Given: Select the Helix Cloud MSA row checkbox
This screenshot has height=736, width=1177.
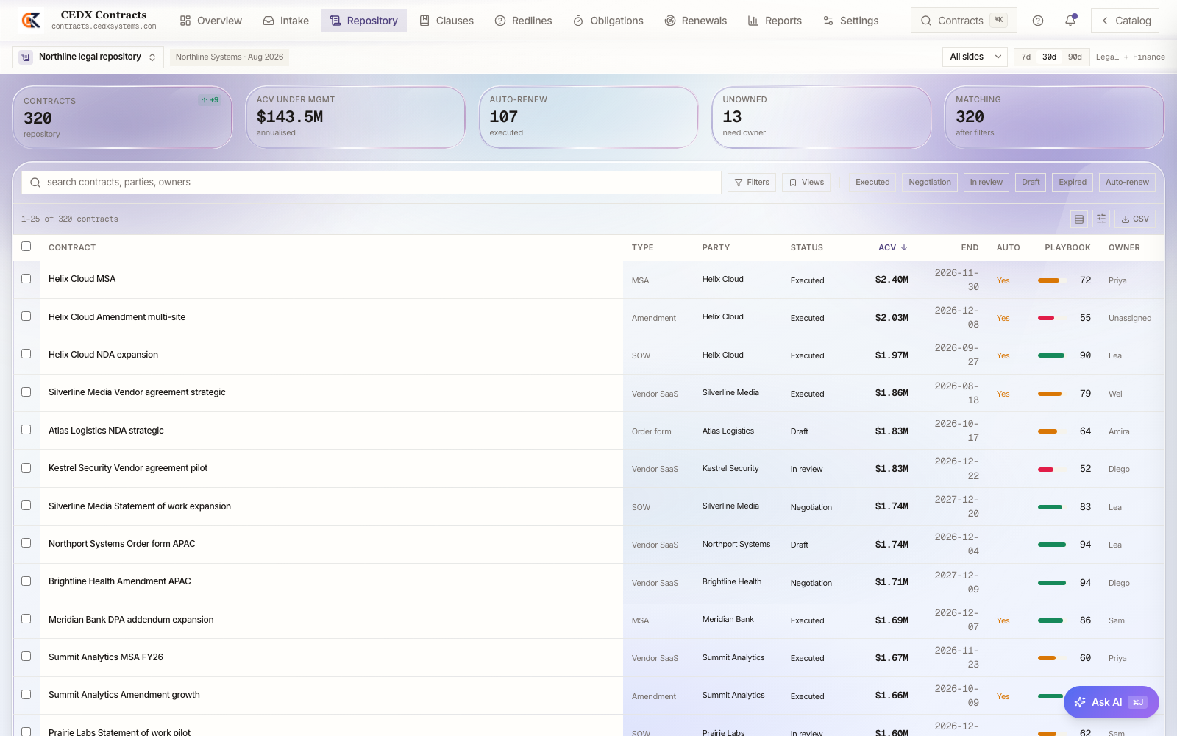Looking at the screenshot, I should tap(26, 279).
